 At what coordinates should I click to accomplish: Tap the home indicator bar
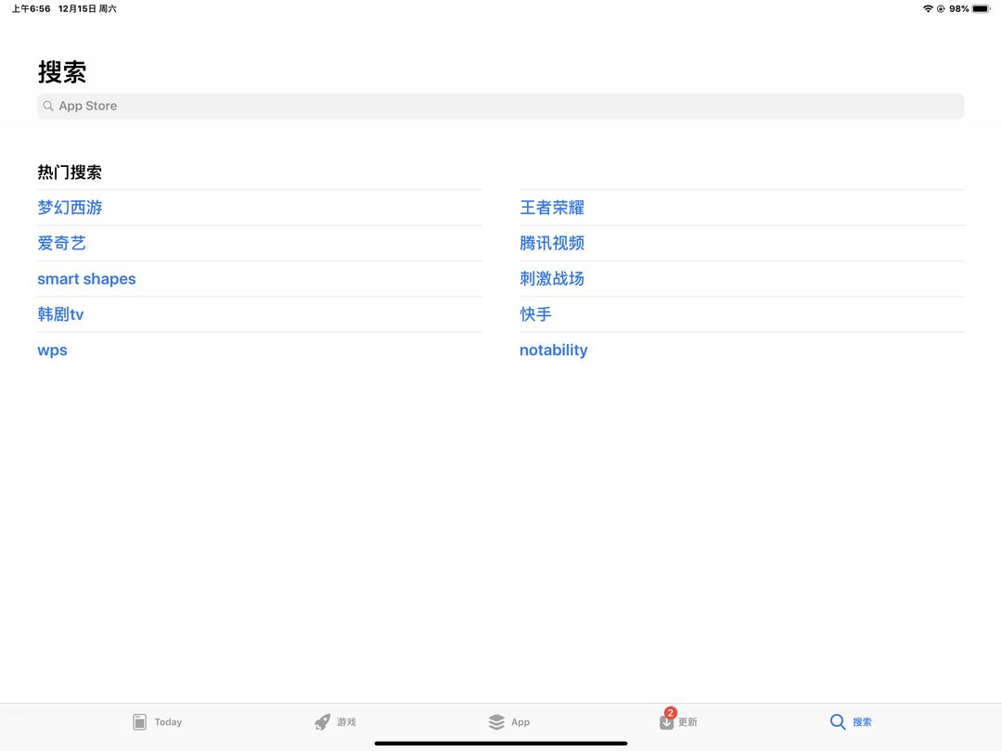[501, 744]
